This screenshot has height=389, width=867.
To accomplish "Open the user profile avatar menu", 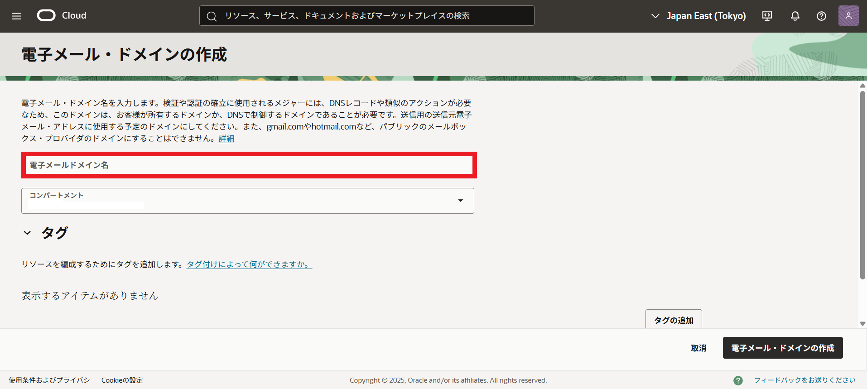I will pyautogui.click(x=848, y=16).
